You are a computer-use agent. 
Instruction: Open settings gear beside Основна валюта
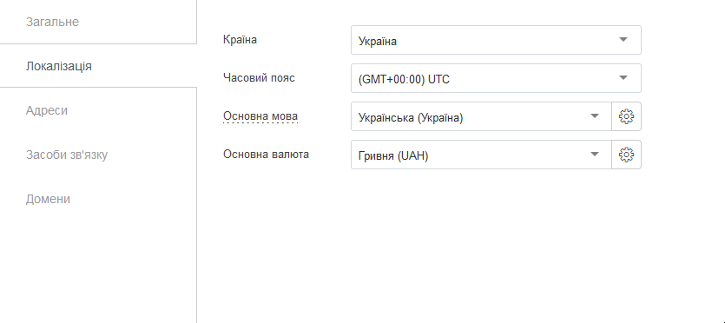tap(626, 155)
